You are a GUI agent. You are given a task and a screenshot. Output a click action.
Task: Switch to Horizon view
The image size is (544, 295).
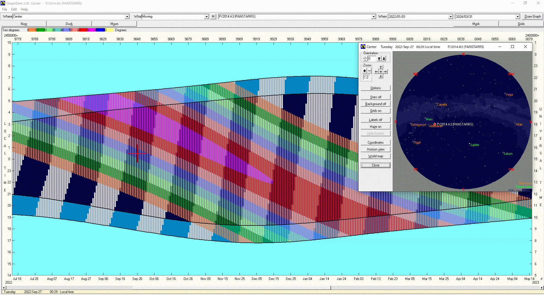pyautogui.click(x=376, y=149)
